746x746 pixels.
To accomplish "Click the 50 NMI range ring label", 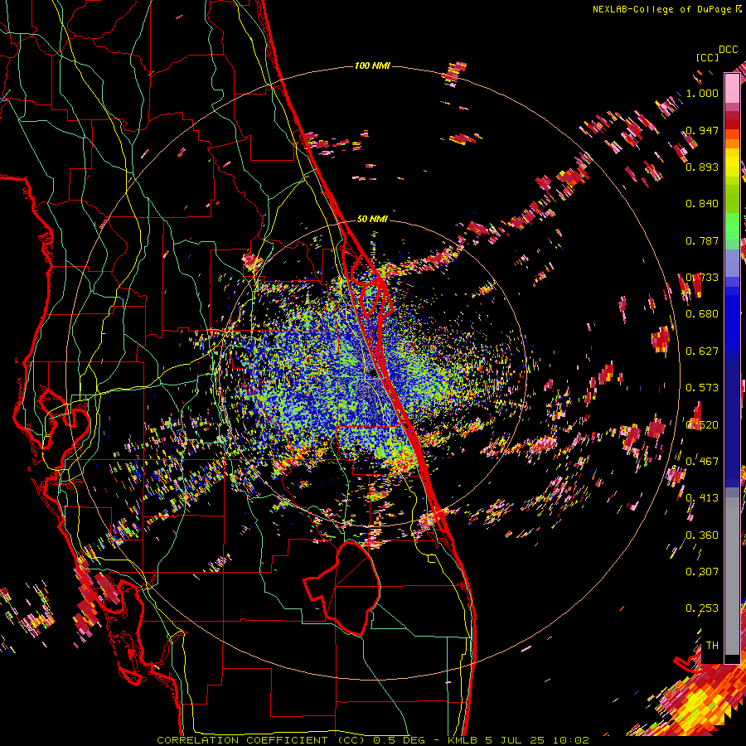I will (372, 219).
